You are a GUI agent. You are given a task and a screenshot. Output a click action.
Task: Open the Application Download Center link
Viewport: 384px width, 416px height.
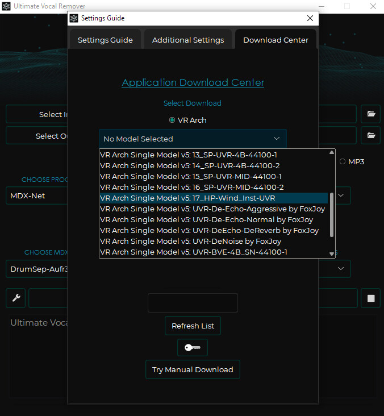[193, 82]
